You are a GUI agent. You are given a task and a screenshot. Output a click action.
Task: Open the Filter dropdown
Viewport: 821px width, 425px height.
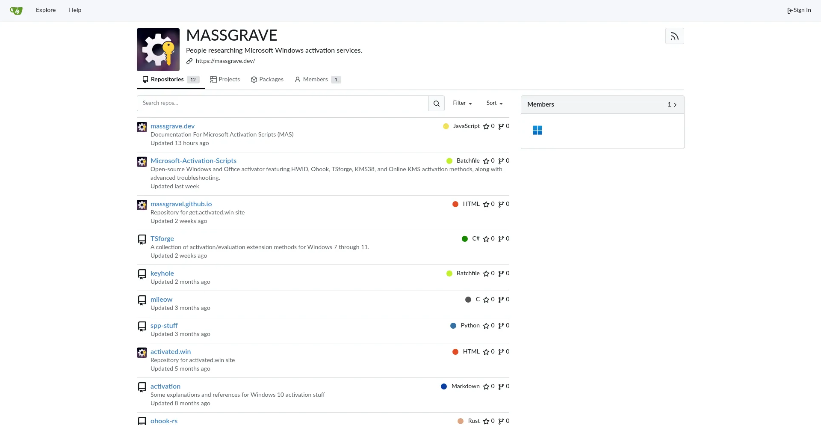point(462,103)
